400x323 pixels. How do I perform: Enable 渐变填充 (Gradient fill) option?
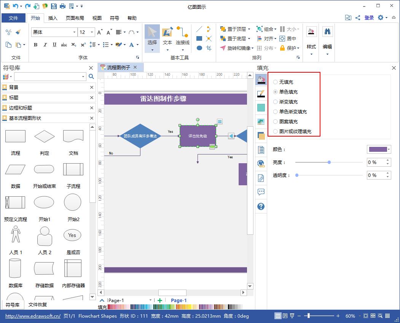click(275, 102)
